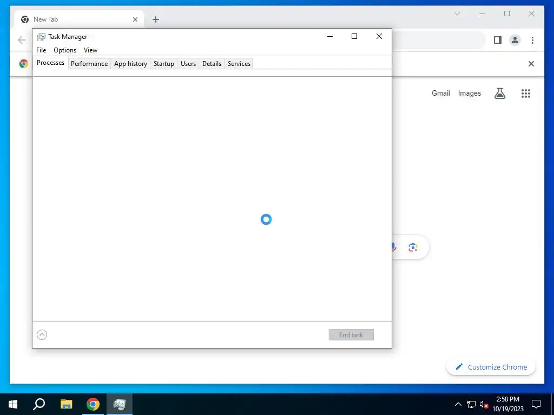Image resolution: width=554 pixels, height=415 pixels.
Task: Open the Chrome profile avatar
Action: click(515, 40)
